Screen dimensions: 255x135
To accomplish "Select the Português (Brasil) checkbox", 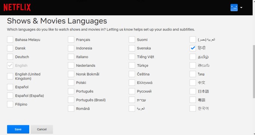I will pos(71,100).
